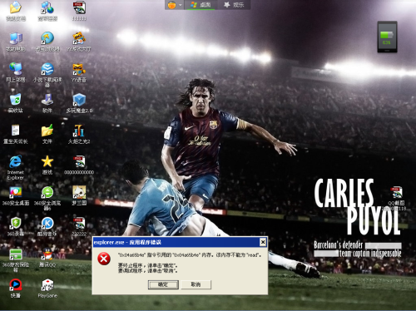Click the battery widget showing 62%
Screen dimensions: 416x311
(x=387, y=37)
